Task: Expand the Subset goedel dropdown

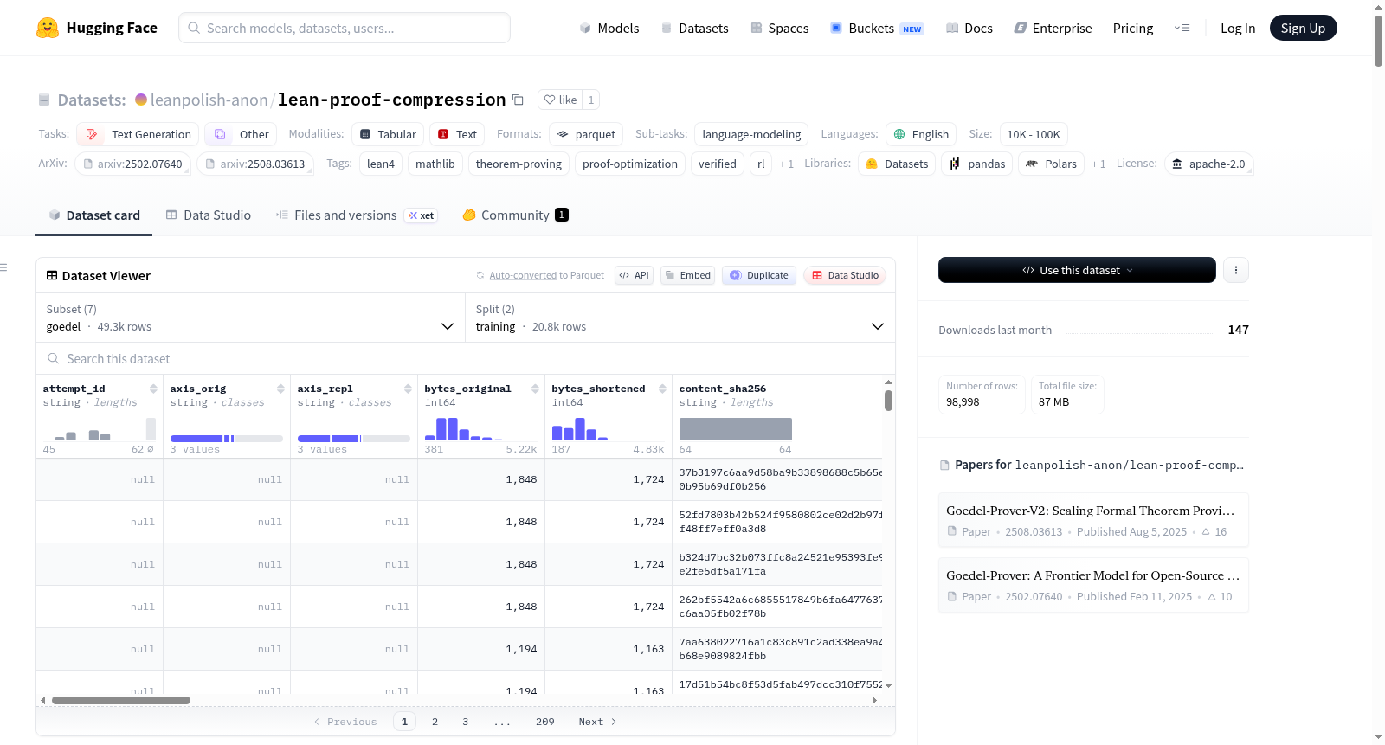Action: [250, 318]
